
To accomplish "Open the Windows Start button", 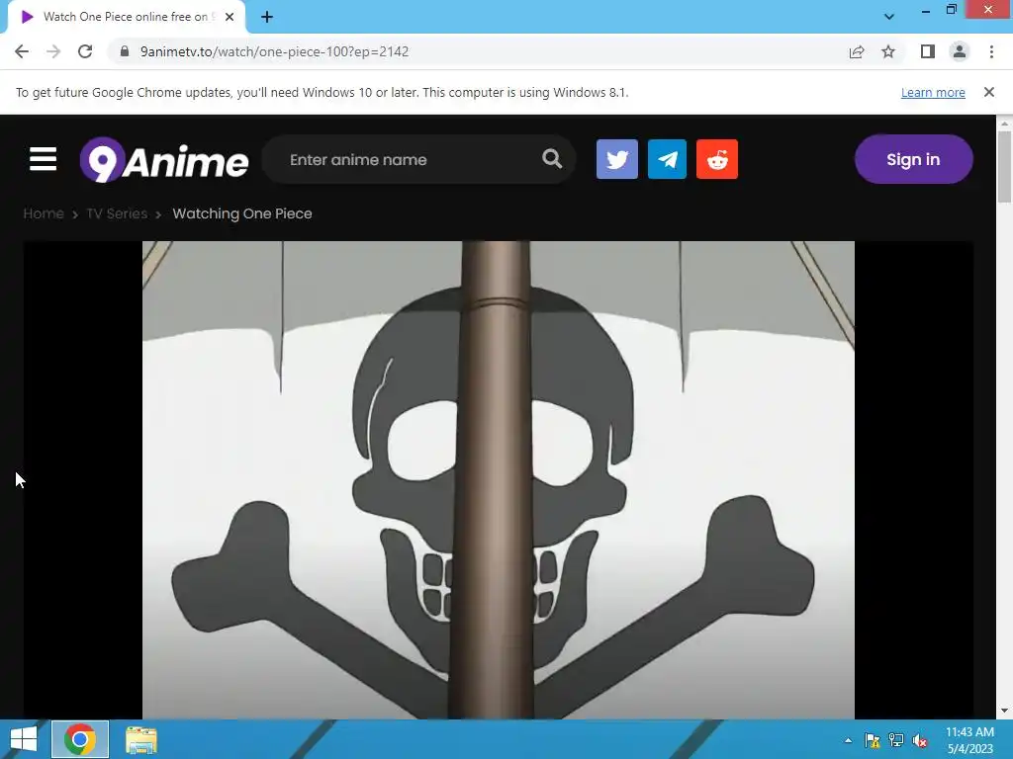I will [x=24, y=739].
